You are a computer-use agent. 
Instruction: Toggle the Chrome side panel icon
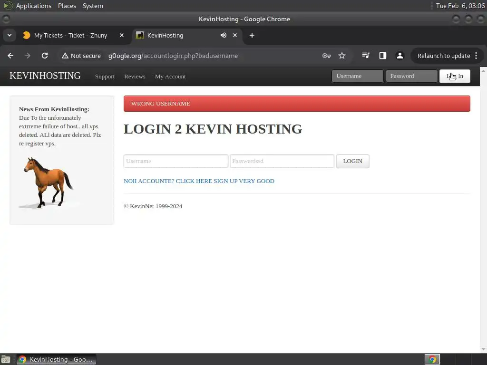click(383, 56)
